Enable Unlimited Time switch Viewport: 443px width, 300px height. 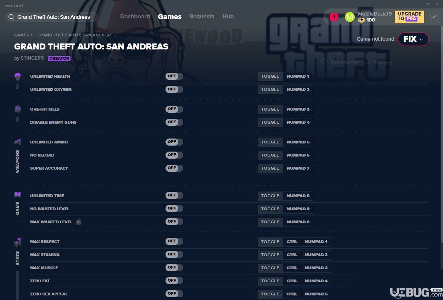point(174,195)
